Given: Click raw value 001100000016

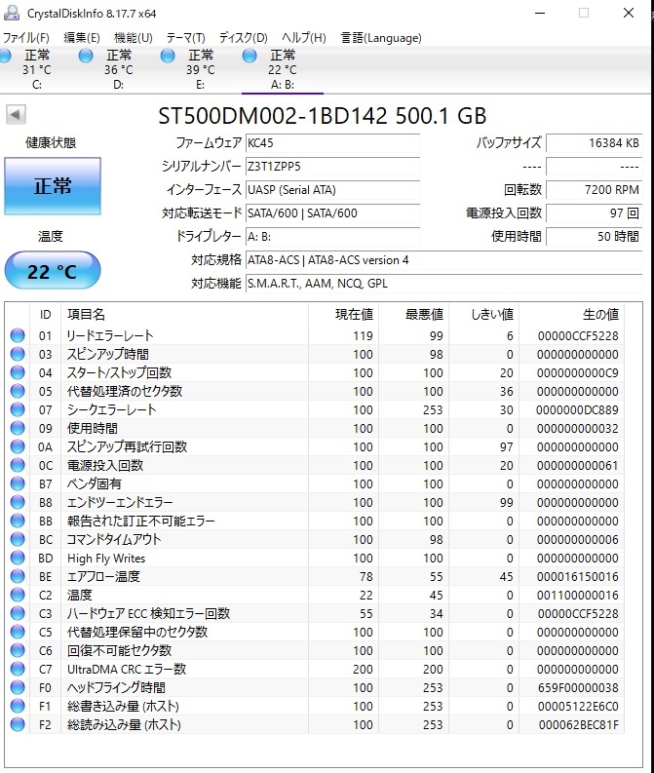Looking at the screenshot, I should click(578, 595).
